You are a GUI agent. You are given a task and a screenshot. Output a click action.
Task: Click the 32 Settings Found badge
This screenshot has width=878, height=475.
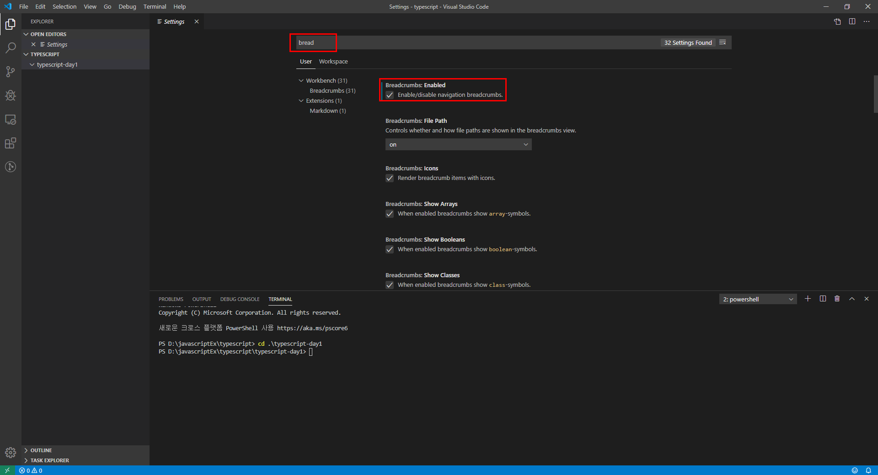(x=688, y=42)
